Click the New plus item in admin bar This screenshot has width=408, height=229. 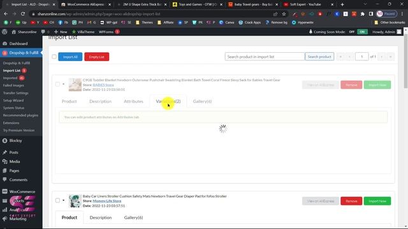[x=61, y=32]
